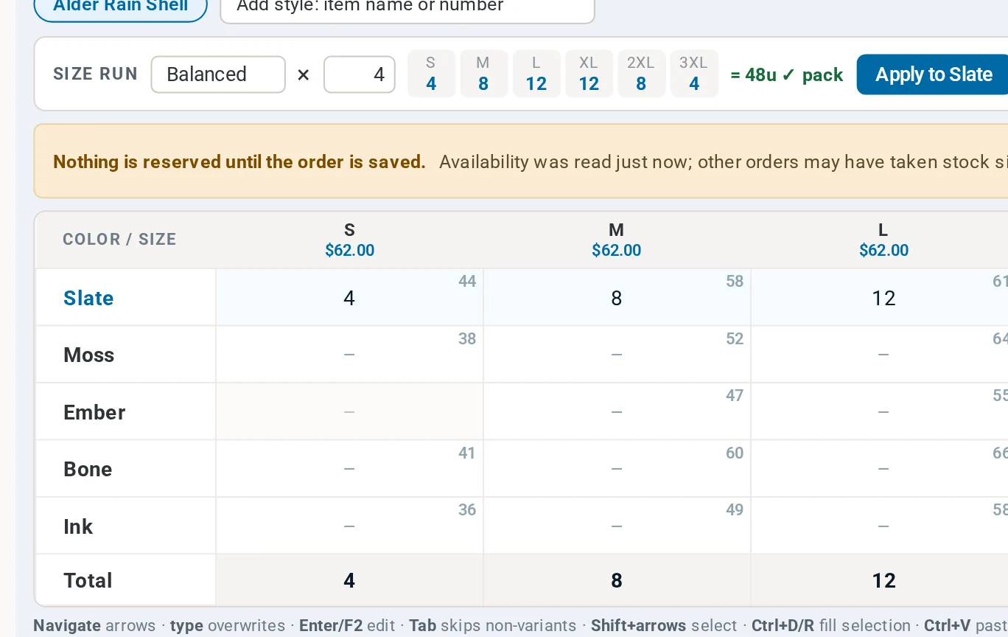The width and height of the screenshot is (1008, 637).
Task: Click the 'Nothing is reserved' warning text
Action: pyautogui.click(x=239, y=162)
